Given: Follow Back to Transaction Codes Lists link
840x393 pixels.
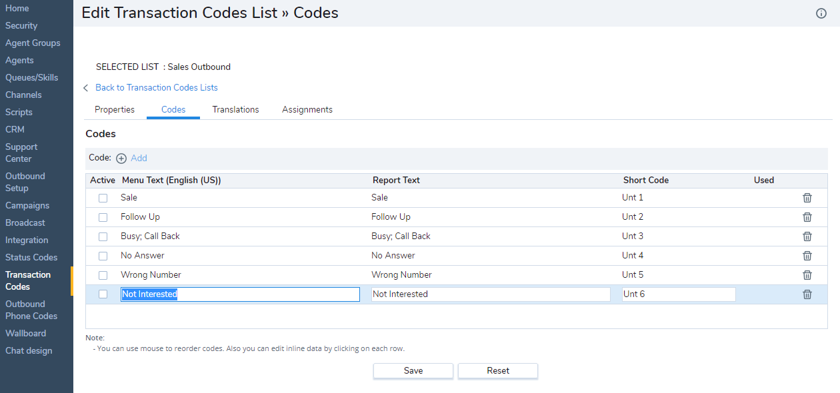Looking at the screenshot, I should 156,87.
